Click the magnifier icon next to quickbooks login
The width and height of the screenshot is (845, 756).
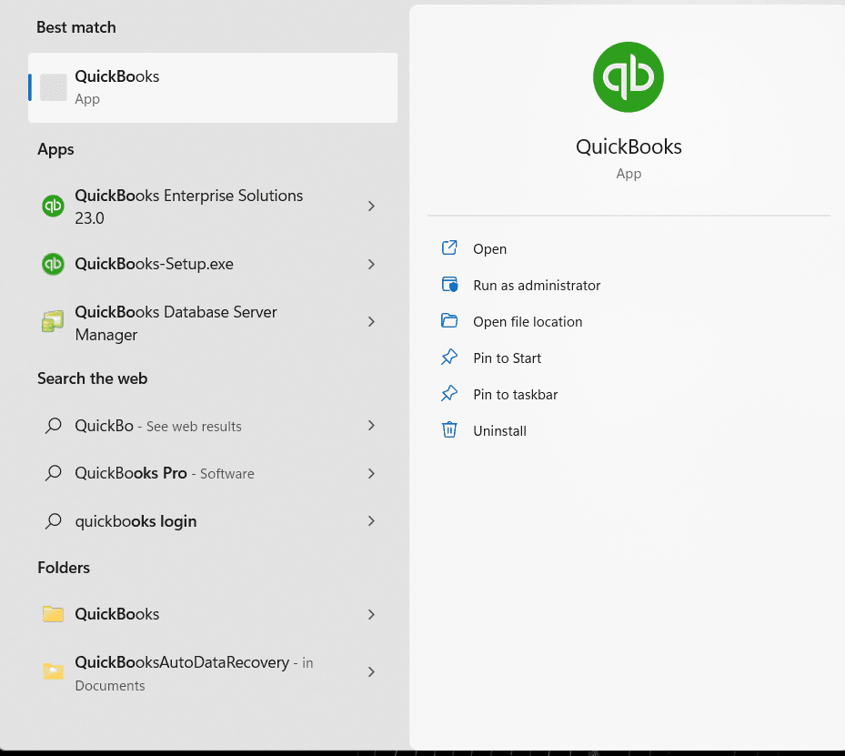tap(53, 521)
